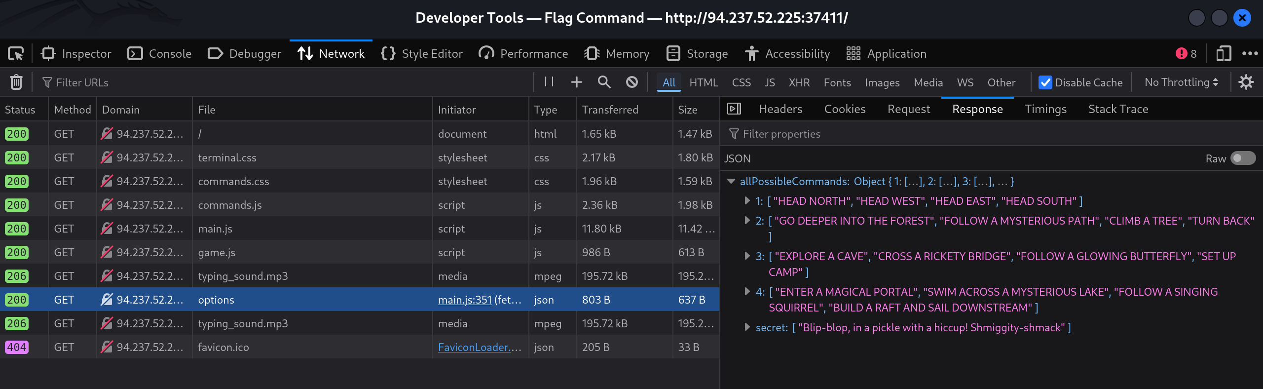Open the Debugger tab
The image size is (1263, 389).
pos(245,53)
